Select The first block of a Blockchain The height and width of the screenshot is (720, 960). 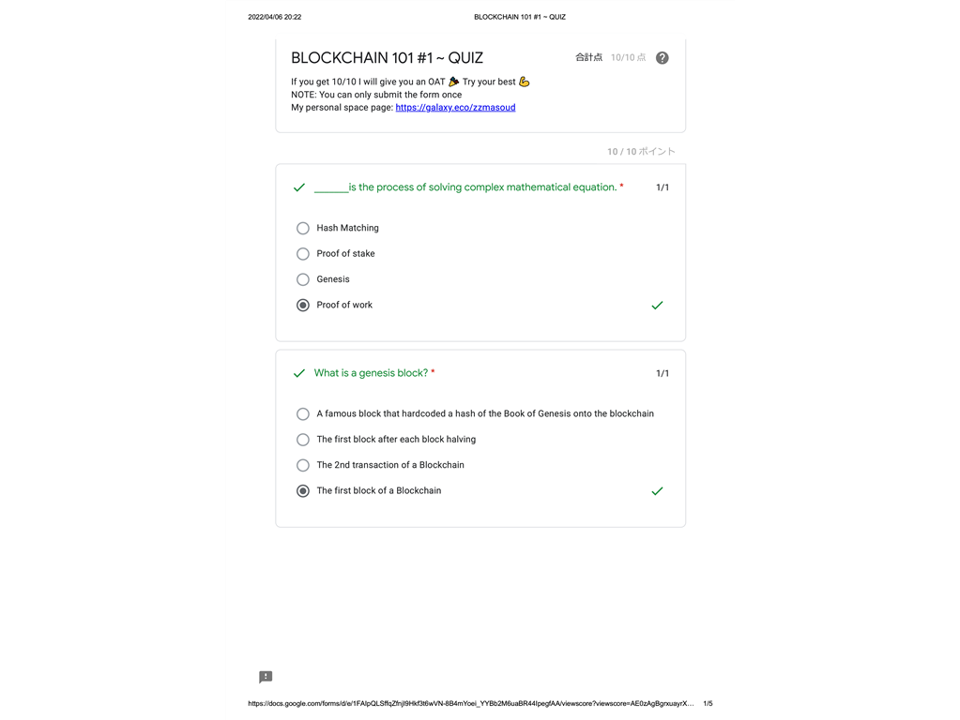coord(303,491)
